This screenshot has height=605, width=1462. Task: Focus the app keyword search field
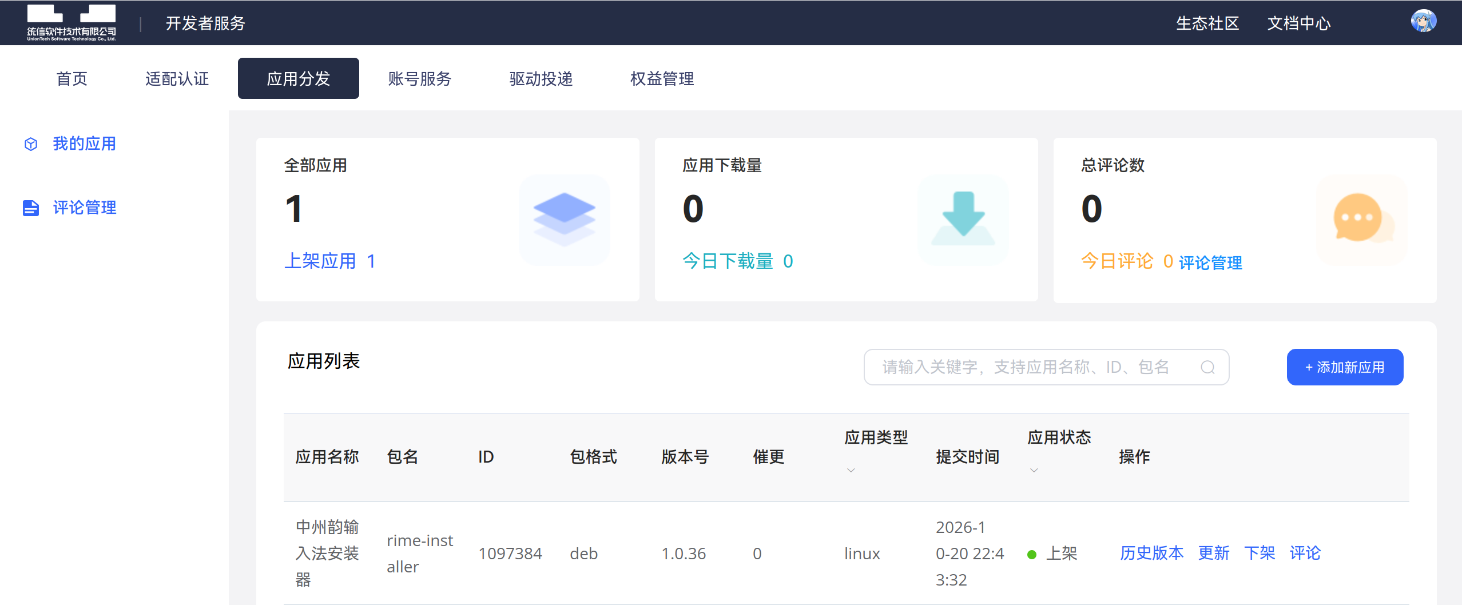click(1046, 367)
